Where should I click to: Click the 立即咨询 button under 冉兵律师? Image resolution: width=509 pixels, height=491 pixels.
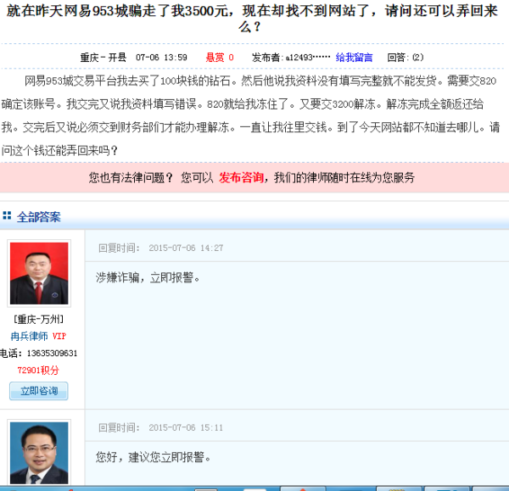coord(39,391)
